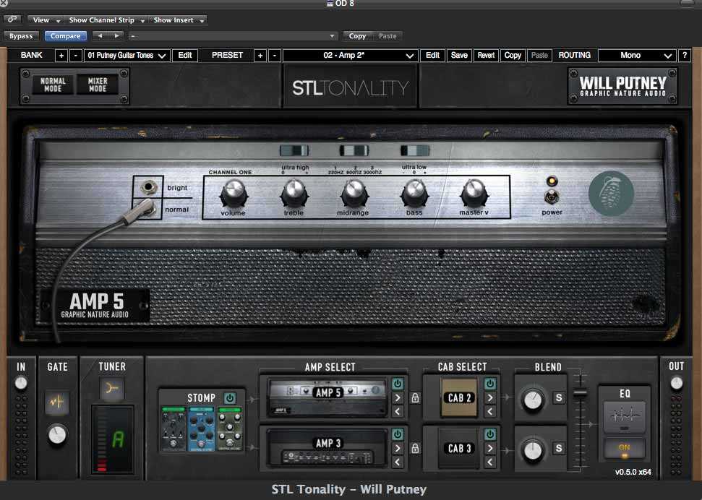Click the bass knob
Image resolution: width=702 pixels, height=500 pixels.
tap(414, 194)
